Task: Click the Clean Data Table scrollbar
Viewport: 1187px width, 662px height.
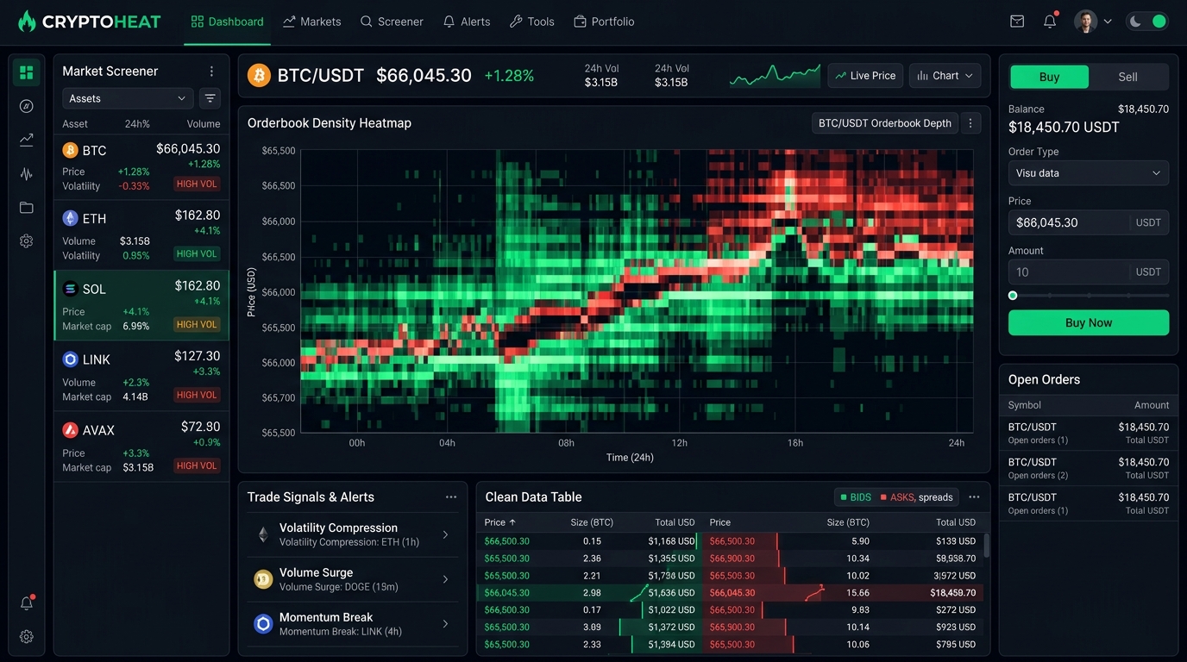Action: tap(987, 545)
